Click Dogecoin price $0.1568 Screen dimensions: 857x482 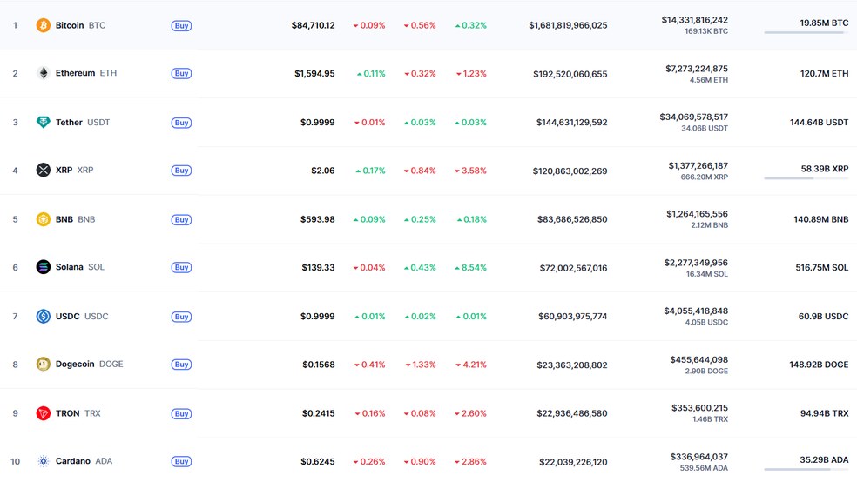coord(319,364)
